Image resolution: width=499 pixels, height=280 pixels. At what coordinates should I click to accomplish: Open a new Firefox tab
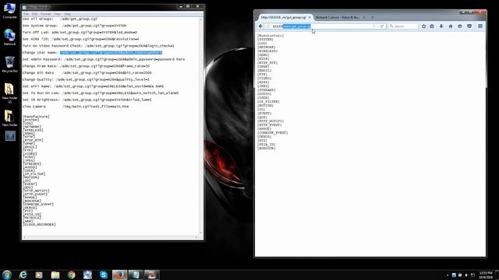[x=373, y=17]
